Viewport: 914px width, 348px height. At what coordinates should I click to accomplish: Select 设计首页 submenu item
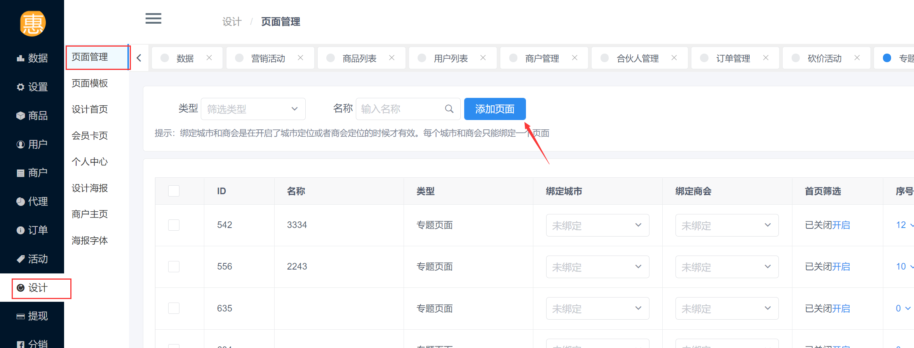90,110
